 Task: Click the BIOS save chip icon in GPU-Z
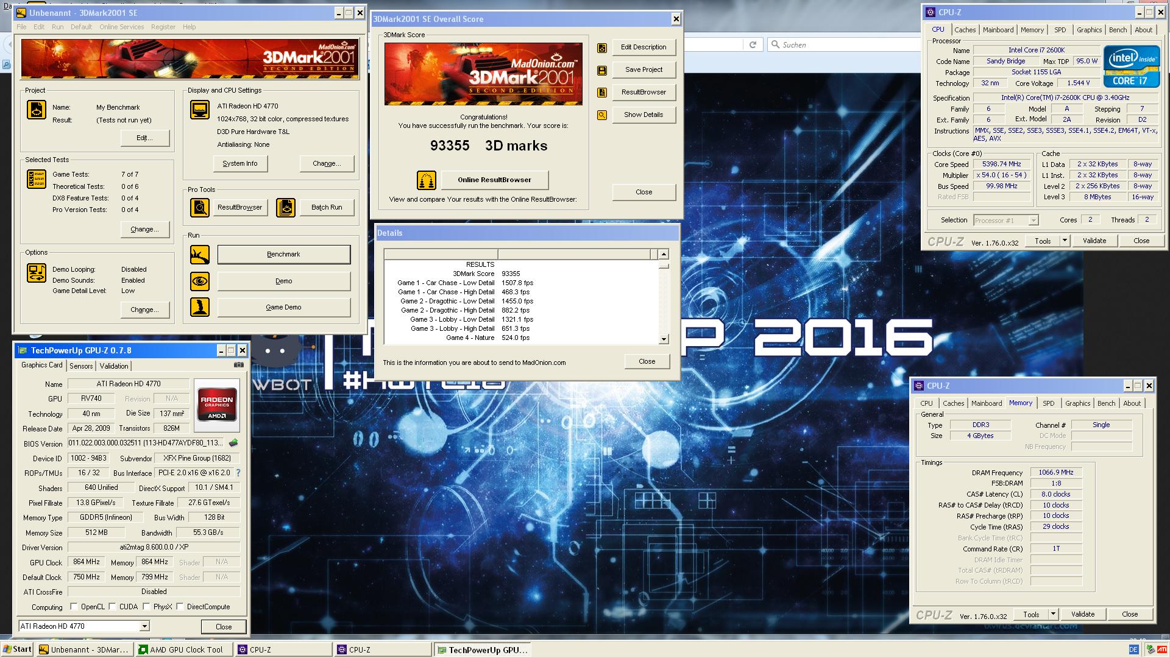point(233,443)
